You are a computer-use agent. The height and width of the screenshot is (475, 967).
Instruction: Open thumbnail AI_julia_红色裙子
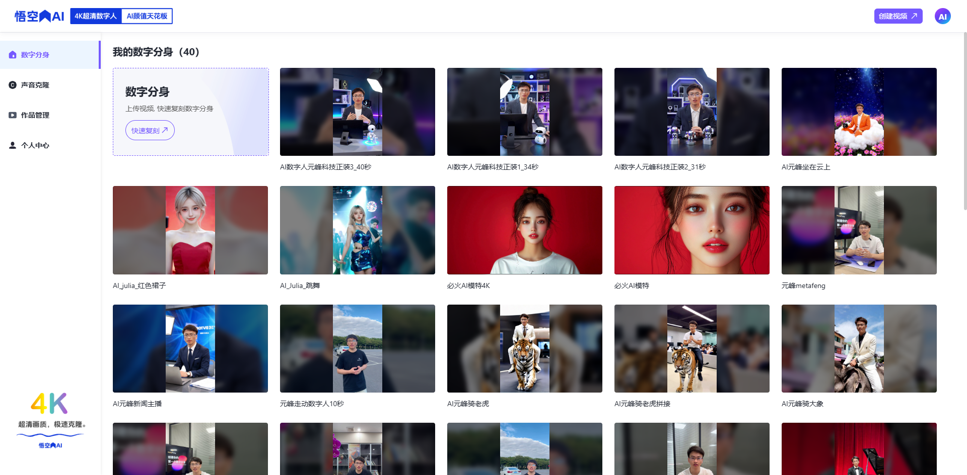[x=190, y=230]
